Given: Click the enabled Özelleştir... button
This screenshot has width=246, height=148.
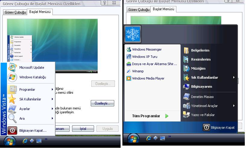Looking at the screenshot, I should 102,103.
